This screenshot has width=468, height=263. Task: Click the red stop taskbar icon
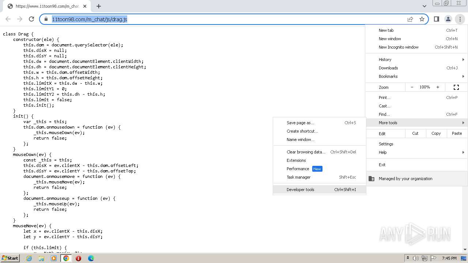(x=78, y=258)
